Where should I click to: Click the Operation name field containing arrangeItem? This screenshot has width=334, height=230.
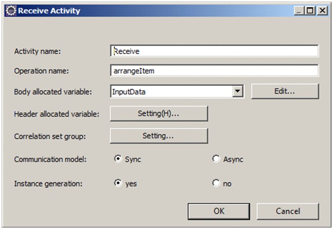tap(215, 71)
